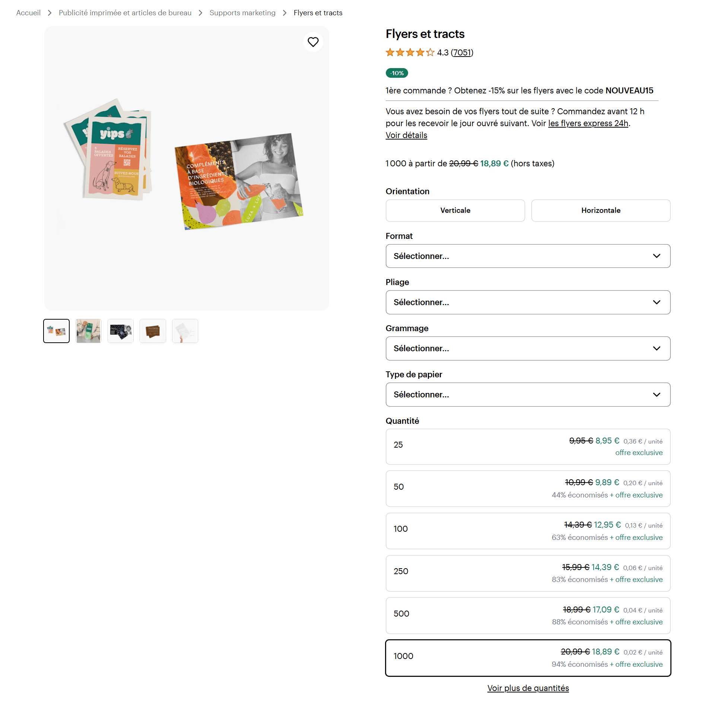
Task: View the dark flyer thumbnail
Action: click(120, 331)
